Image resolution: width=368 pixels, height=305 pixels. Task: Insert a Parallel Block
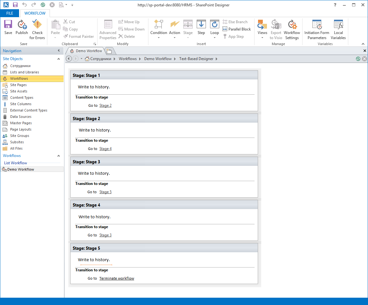[237, 29]
